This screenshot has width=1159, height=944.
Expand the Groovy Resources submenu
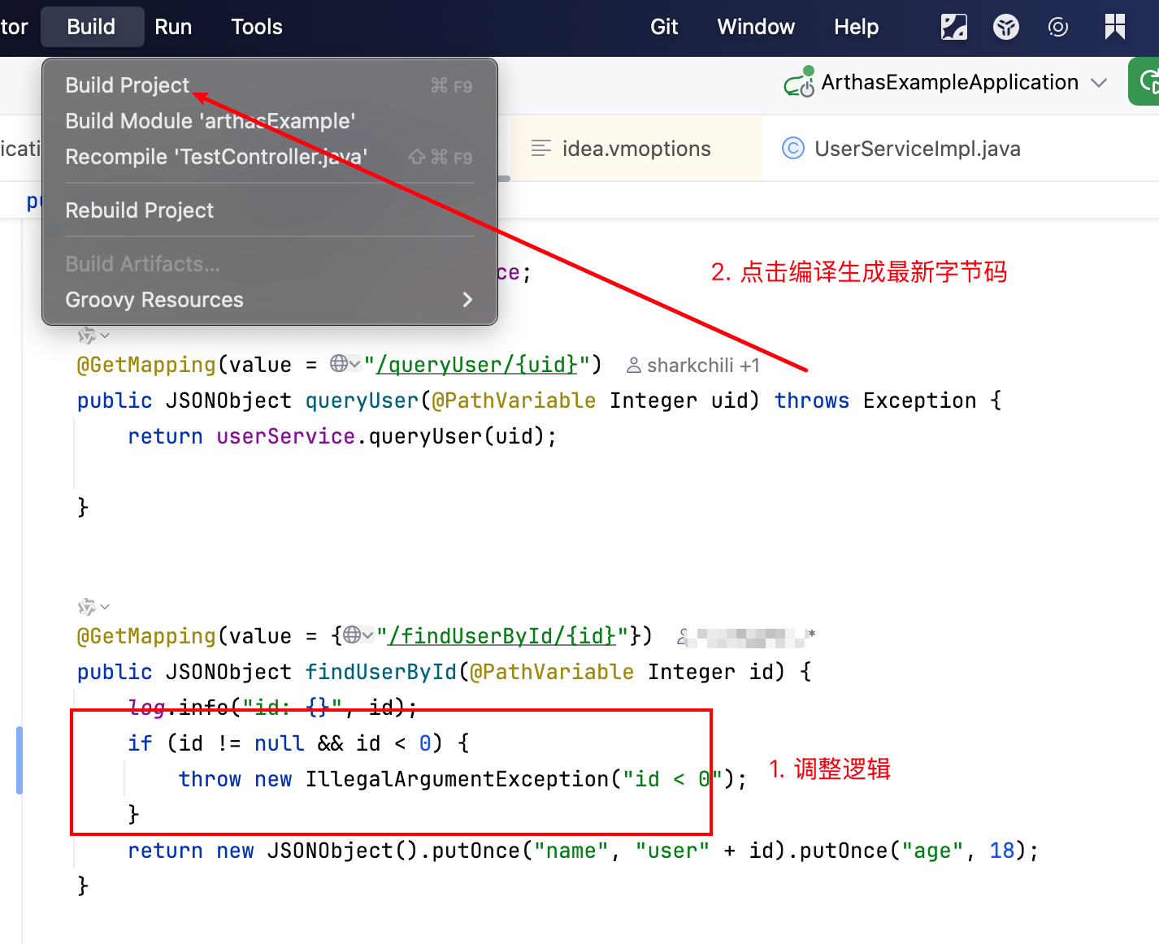point(467,300)
